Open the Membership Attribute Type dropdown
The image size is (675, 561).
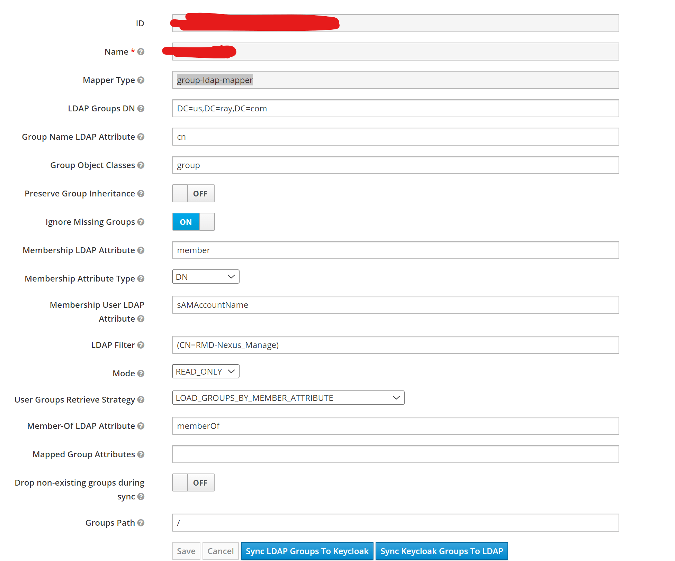point(205,276)
